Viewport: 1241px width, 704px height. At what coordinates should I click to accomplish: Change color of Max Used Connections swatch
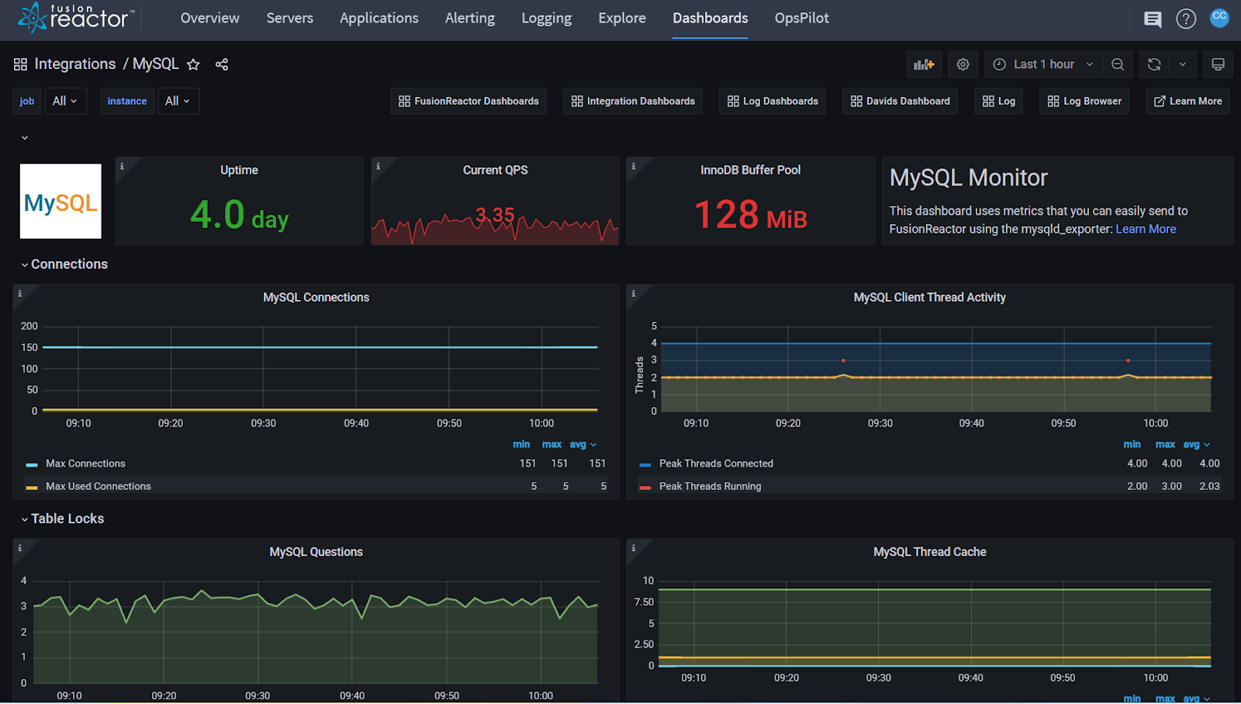[32, 487]
